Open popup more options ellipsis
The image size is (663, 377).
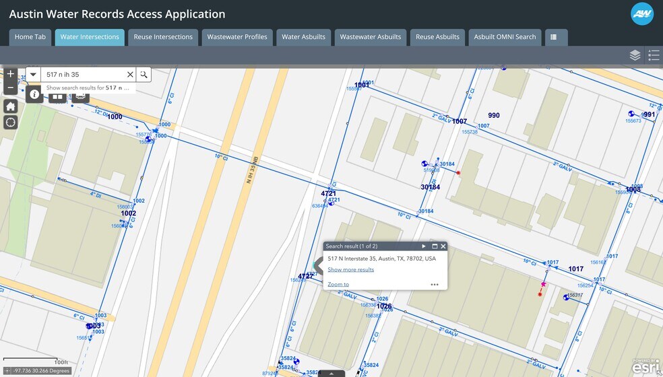[435, 285]
